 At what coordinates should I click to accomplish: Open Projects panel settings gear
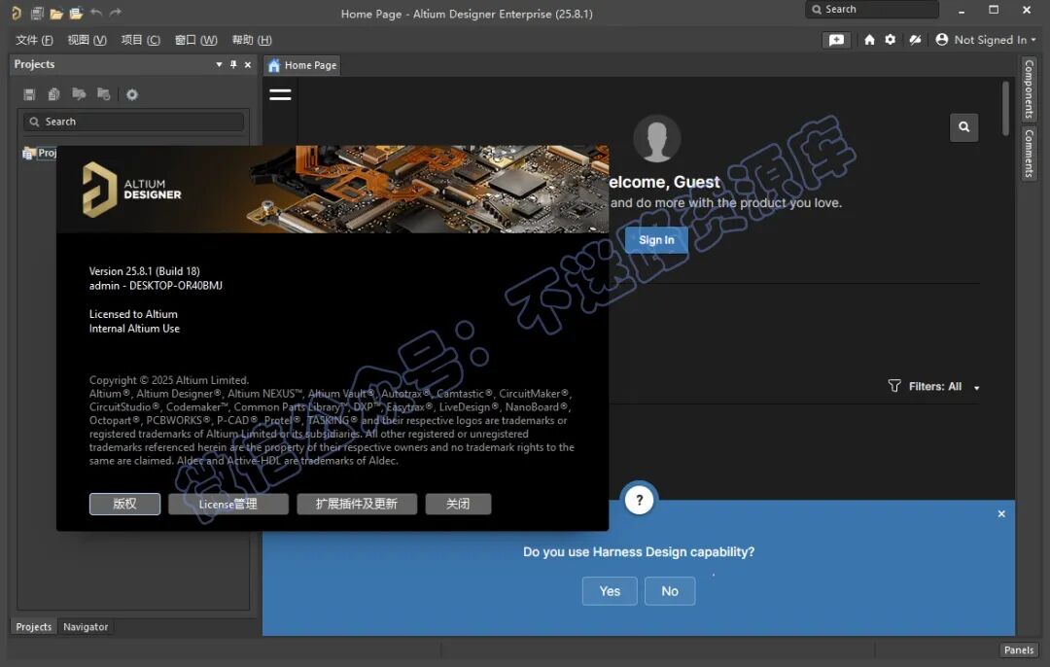tap(132, 94)
